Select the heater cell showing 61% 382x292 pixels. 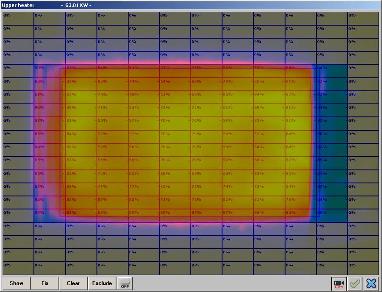tap(238, 110)
